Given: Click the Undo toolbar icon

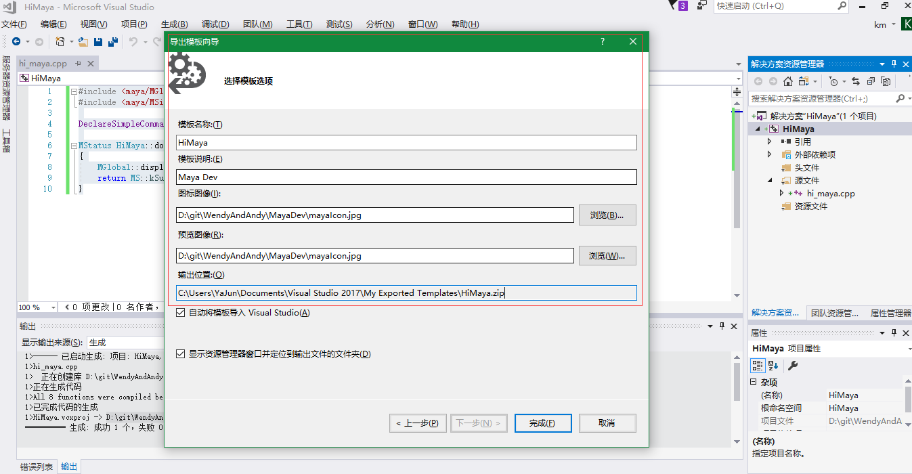Looking at the screenshot, I should [x=133, y=42].
